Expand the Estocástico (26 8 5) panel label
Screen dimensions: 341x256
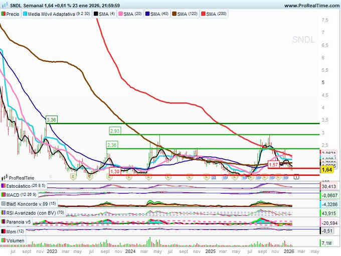[x=26, y=186]
